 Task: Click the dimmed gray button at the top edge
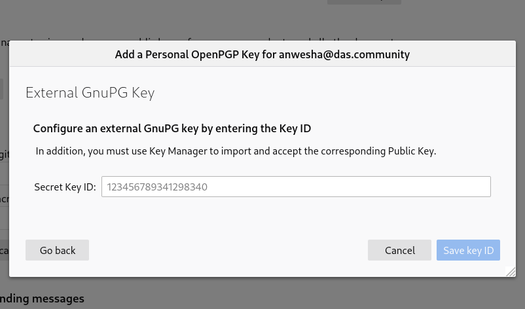coord(364,2)
